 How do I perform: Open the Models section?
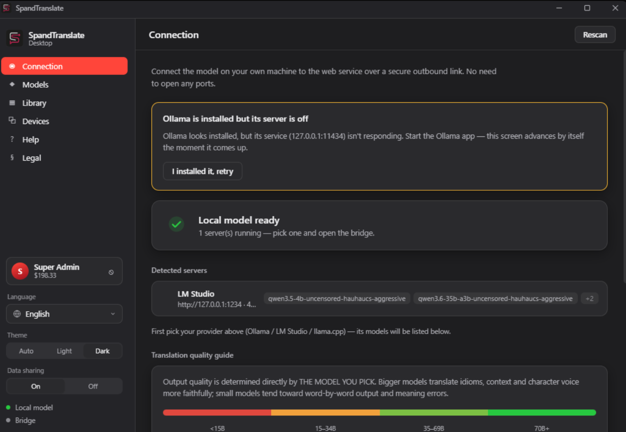64,85
